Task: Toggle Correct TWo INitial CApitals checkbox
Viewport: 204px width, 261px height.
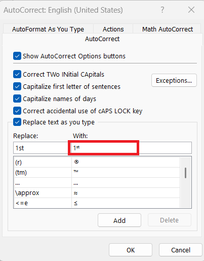Action: pyautogui.click(x=17, y=74)
